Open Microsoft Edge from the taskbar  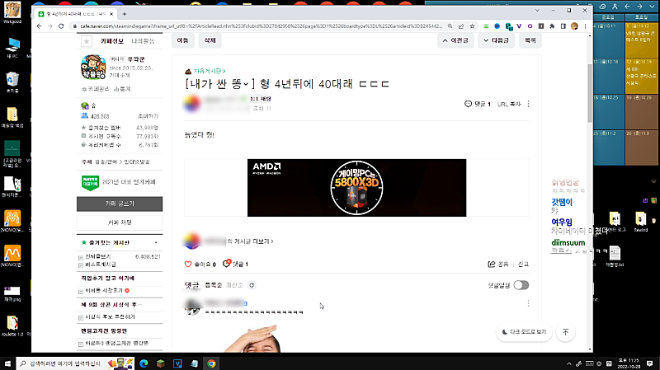pyautogui.click(x=144, y=363)
